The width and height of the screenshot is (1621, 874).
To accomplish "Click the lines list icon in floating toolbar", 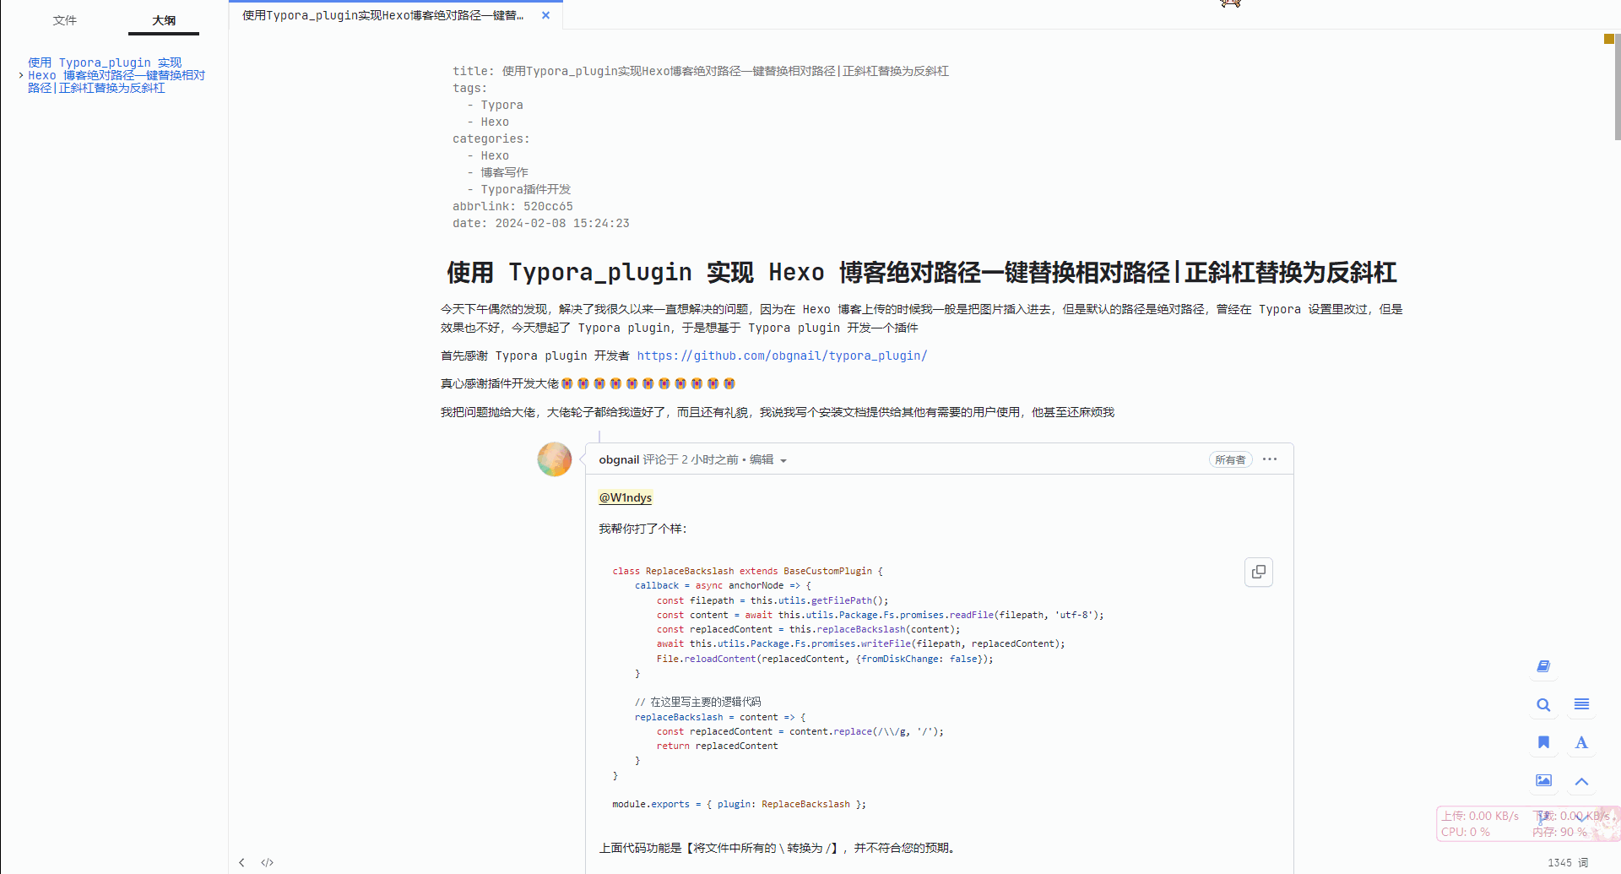I will pos(1581,704).
